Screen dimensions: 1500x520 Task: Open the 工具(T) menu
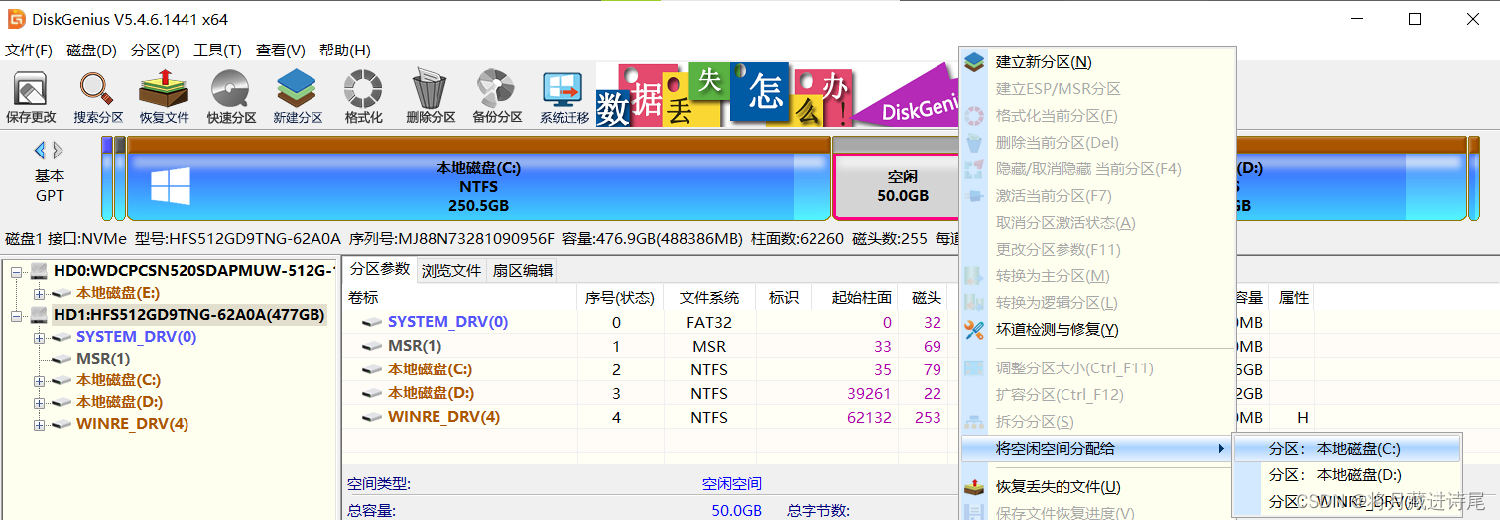217,51
